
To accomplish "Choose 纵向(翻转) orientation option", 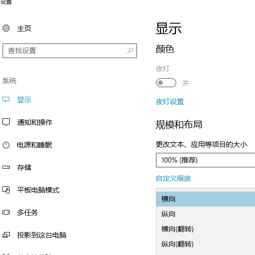I will click(x=205, y=244).
